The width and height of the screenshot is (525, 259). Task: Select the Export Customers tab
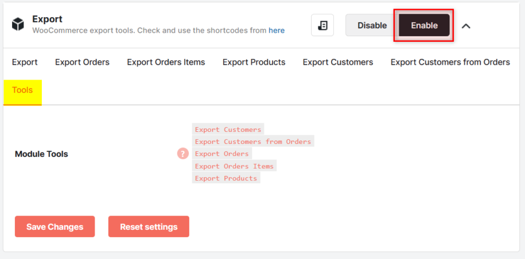click(338, 62)
